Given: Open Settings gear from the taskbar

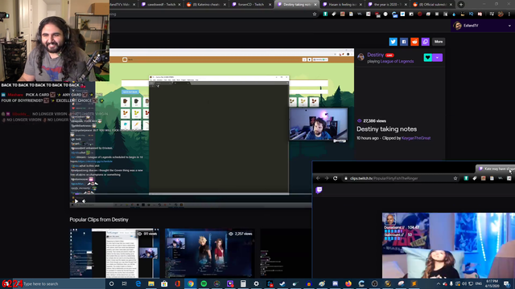Looking at the screenshot, I should pyautogui.click(x=256, y=283).
